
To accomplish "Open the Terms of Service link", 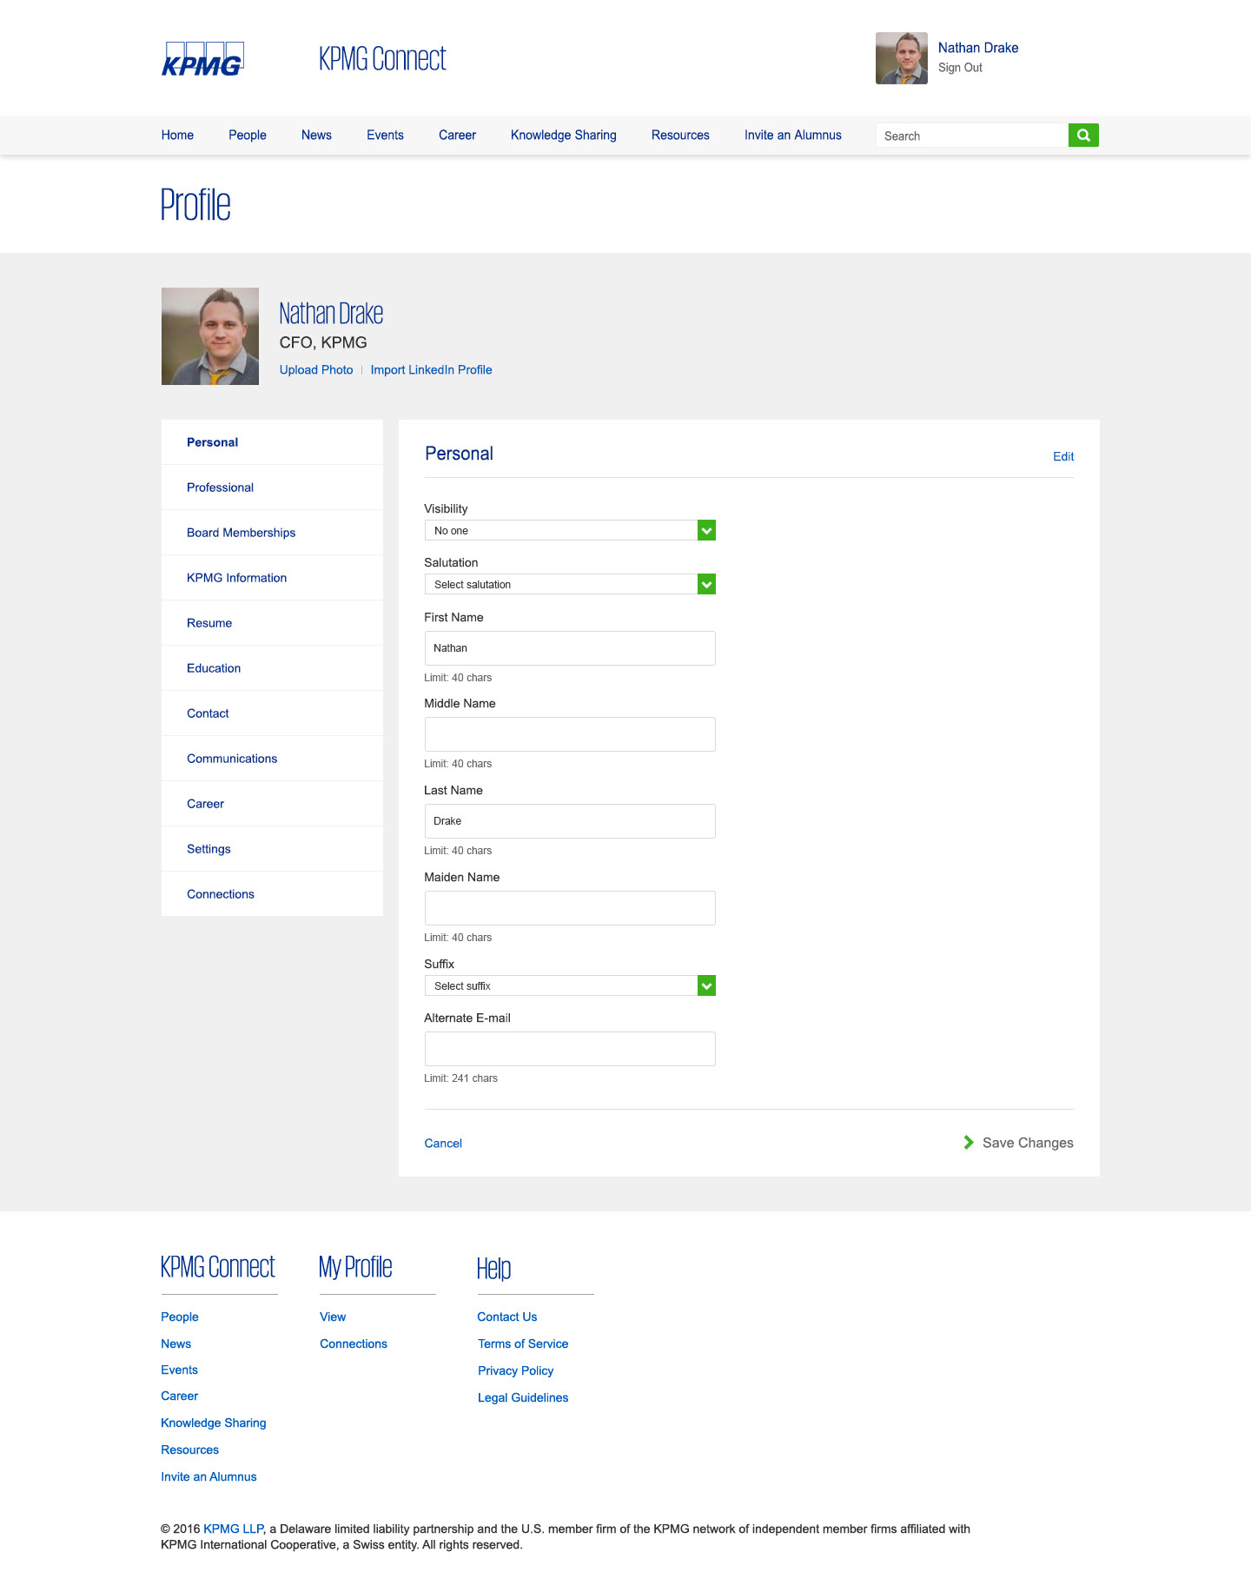I will tap(523, 1343).
